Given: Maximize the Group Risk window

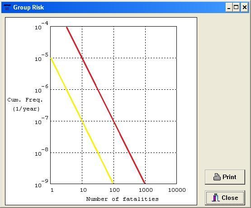Looking at the screenshot, I should [x=236, y=7].
